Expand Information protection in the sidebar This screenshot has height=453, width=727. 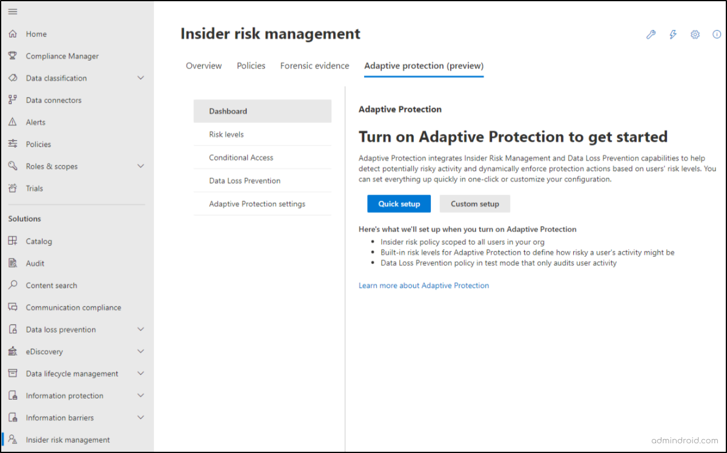141,395
